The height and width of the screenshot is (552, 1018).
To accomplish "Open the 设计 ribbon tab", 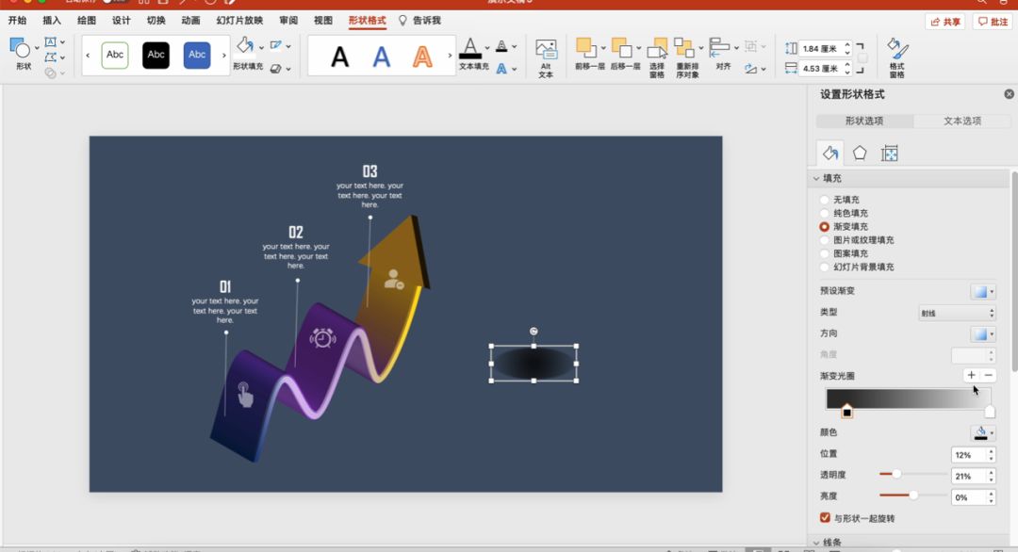I will [122, 20].
